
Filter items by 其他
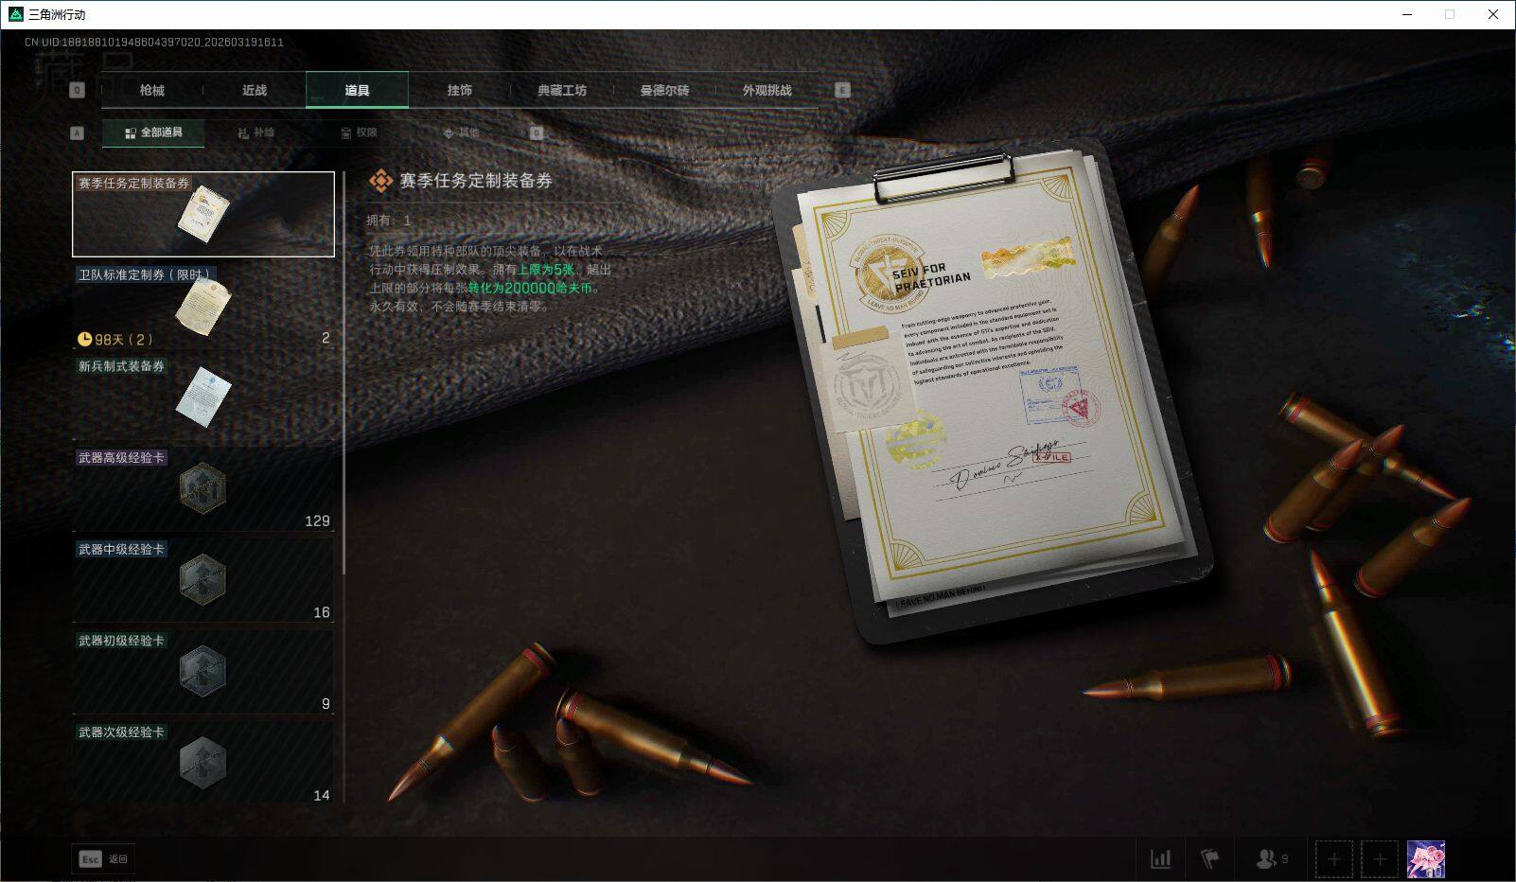pyautogui.click(x=461, y=132)
